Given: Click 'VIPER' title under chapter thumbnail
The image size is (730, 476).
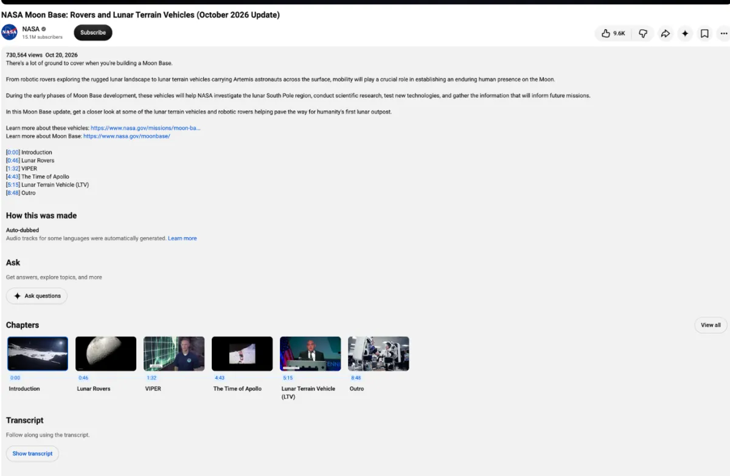Looking at the screenshot, I should click(x=153, y=389).
